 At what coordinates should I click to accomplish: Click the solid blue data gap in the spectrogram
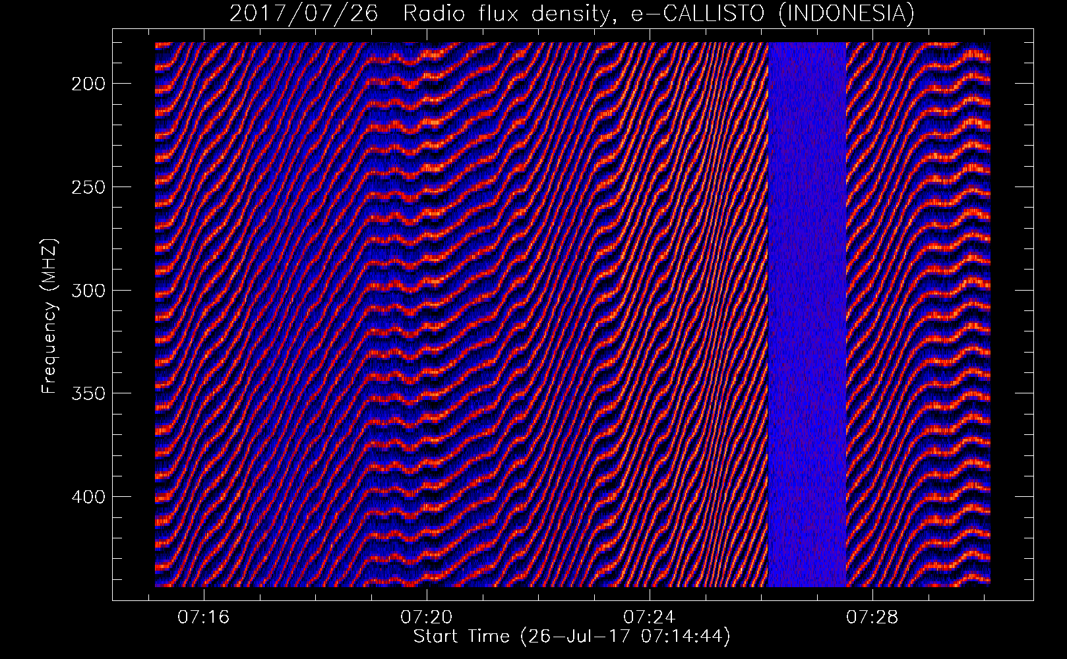click(x=807, y=314)
